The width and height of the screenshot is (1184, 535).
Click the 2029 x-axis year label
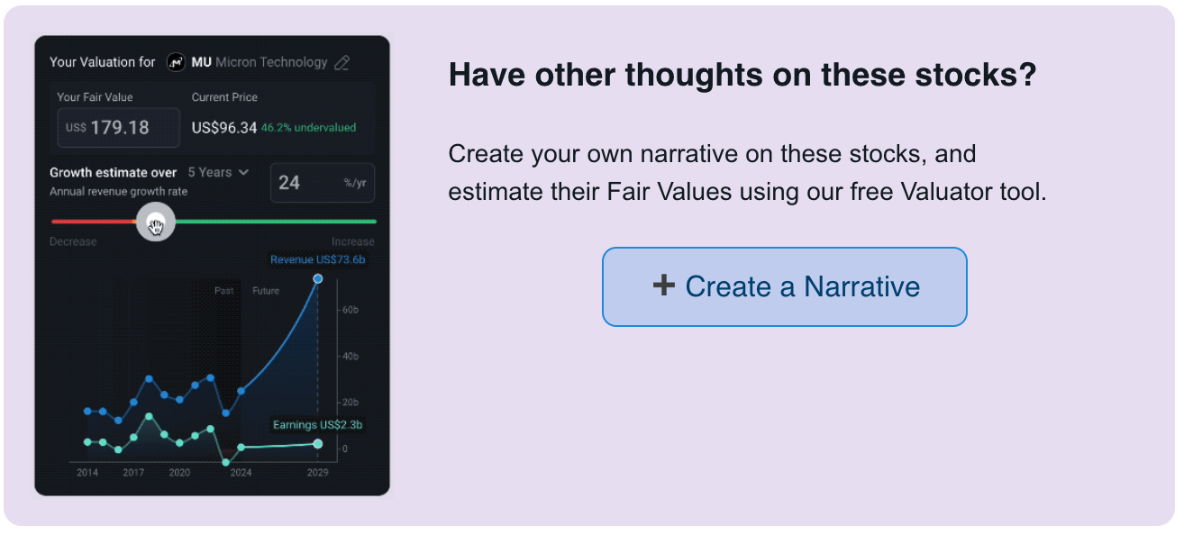(x=317, y=473)
